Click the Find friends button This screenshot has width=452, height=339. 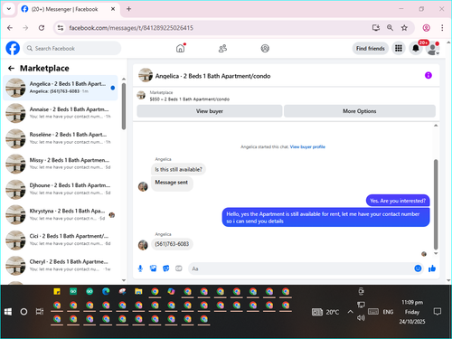click(371, 48)
